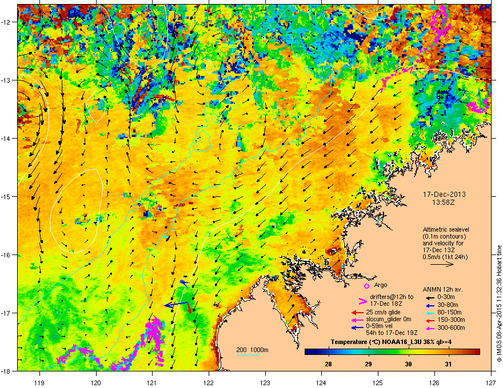Click the '54h to 17-Dec 19Z' text

392,333
